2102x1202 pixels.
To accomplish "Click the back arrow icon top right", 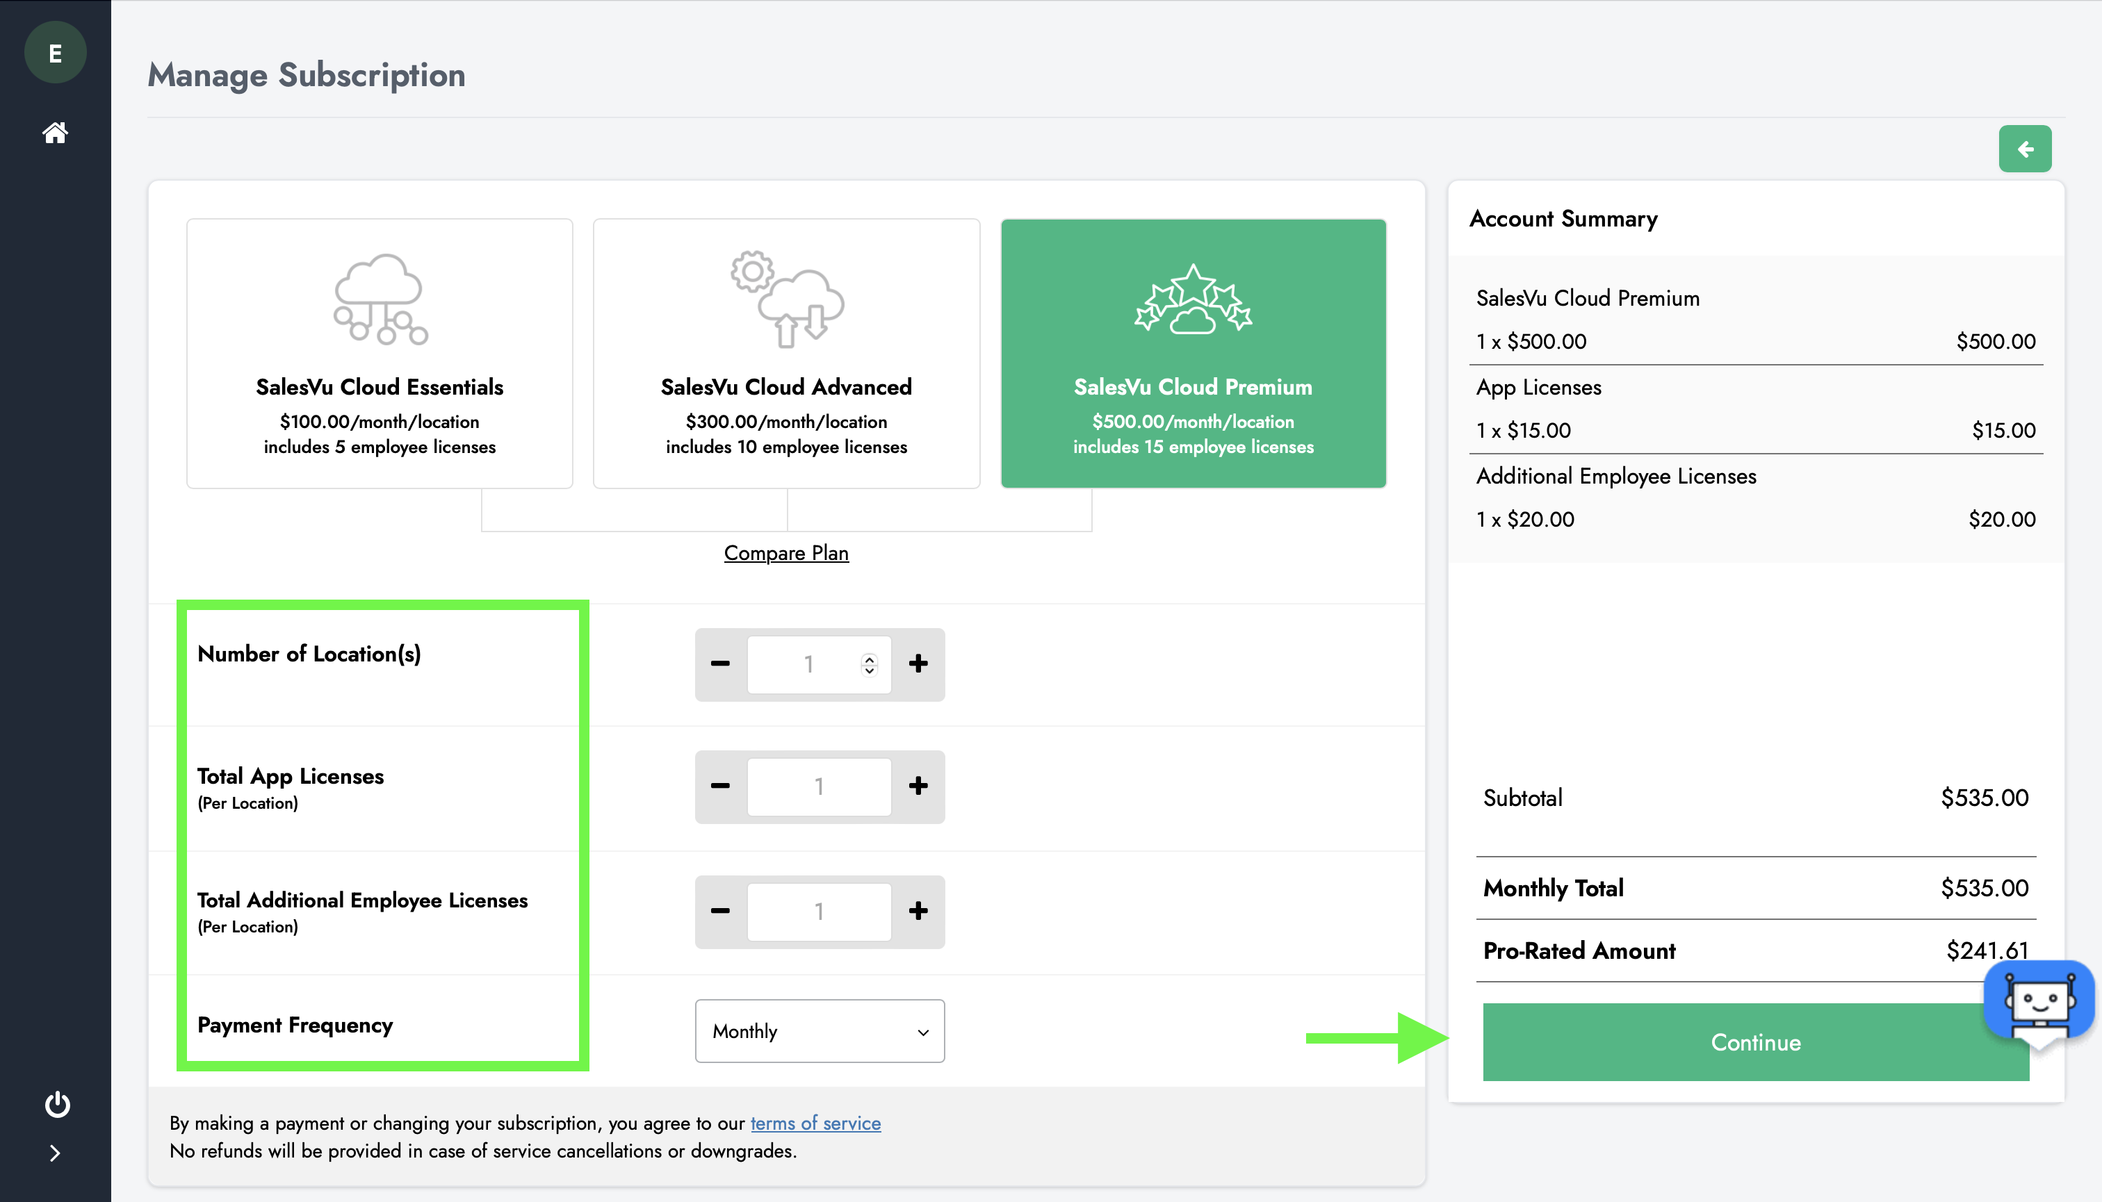I will pyautogui.click(x=2026, y=149).
